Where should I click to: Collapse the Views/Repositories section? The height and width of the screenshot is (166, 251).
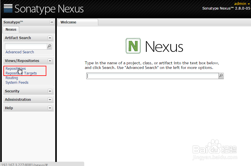pos(50,61)
